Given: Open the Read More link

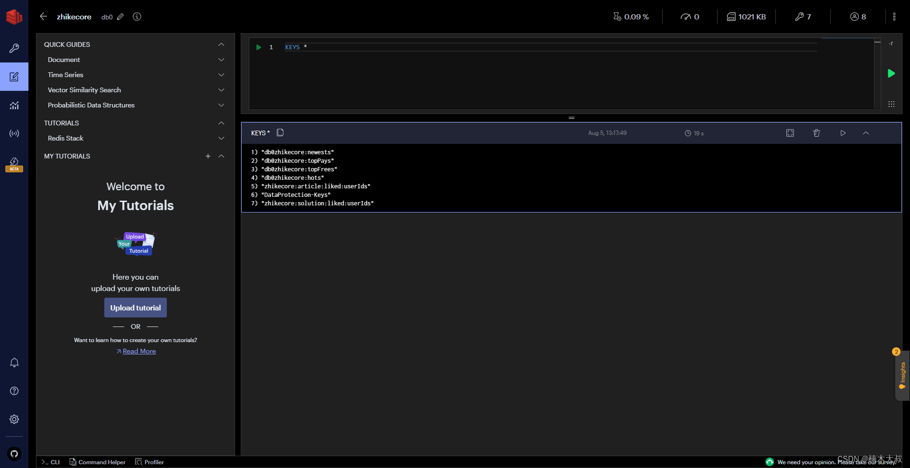Looking at the screenshot, I should (139, 351).
